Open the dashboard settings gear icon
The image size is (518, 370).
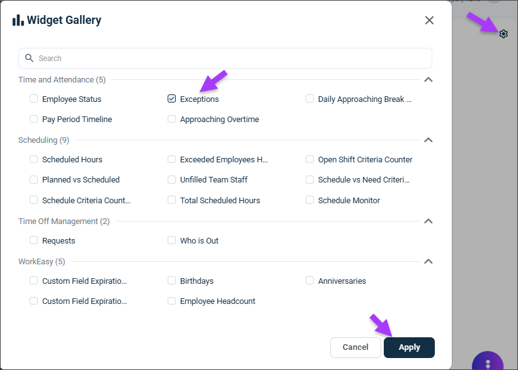pos(503,33)
